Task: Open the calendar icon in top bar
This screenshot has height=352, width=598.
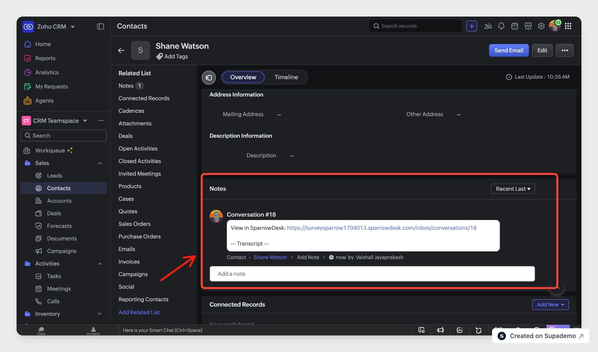Action: pos(514,26)
